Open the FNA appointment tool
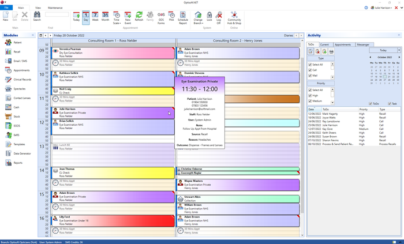The image size is (404, 244). (x=171, y=16)
